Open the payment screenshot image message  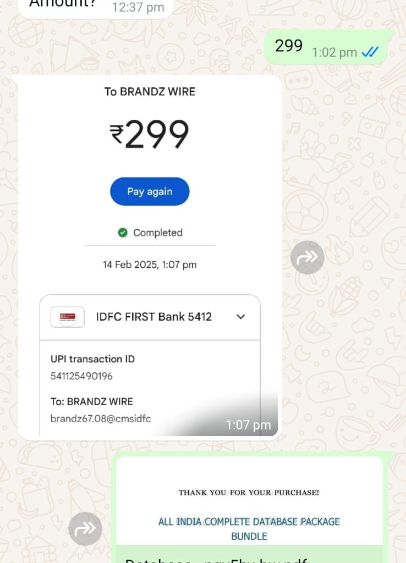tap(150, 257)
